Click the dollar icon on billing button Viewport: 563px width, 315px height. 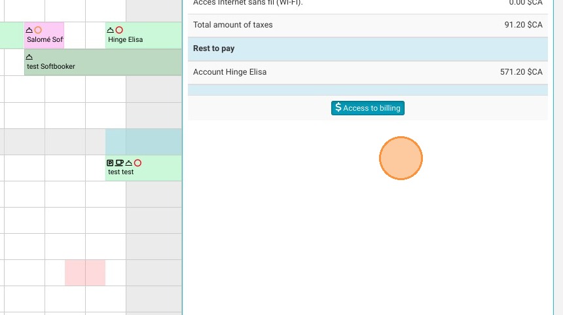point(338,107)
